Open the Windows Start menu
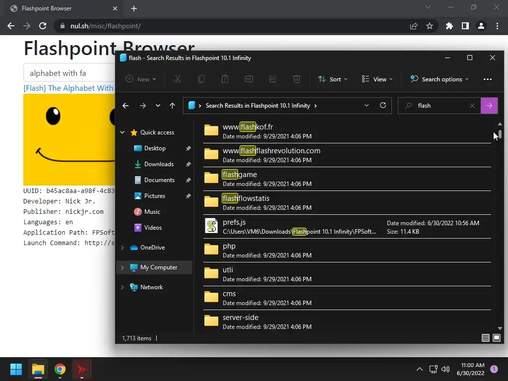 (x=16, y=369)
